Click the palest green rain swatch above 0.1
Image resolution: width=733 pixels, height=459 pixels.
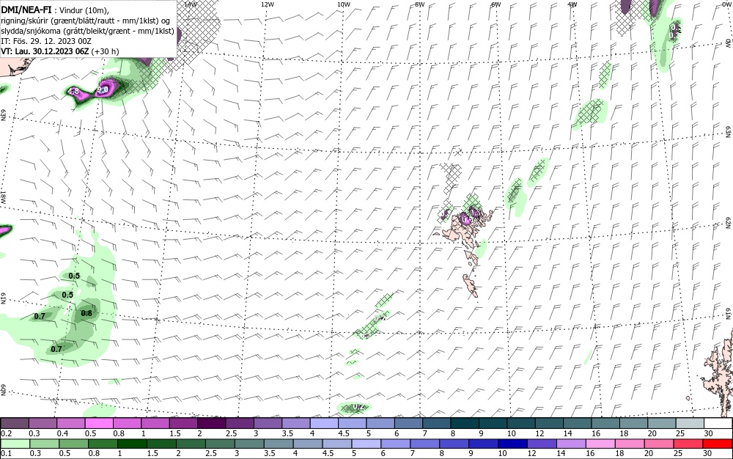pyautogui.click(x=15, y=444)
